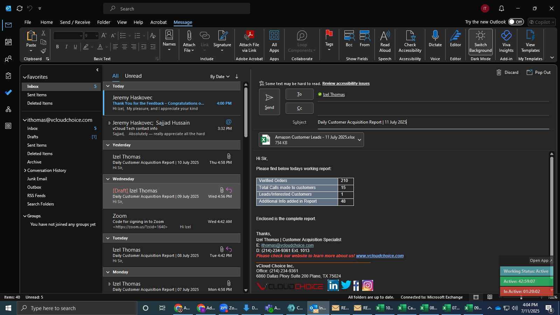The width and height of the screenshot is (560, 315).
Task: Toggle center text alignment
Action: 124,47
